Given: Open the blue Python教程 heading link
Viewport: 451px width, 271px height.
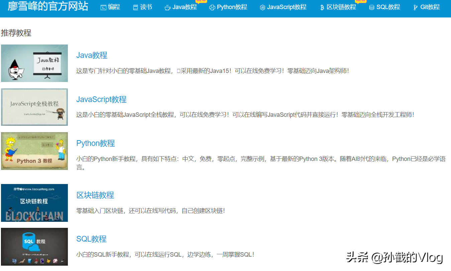Looking at the screenshot, I should (96, 143).
